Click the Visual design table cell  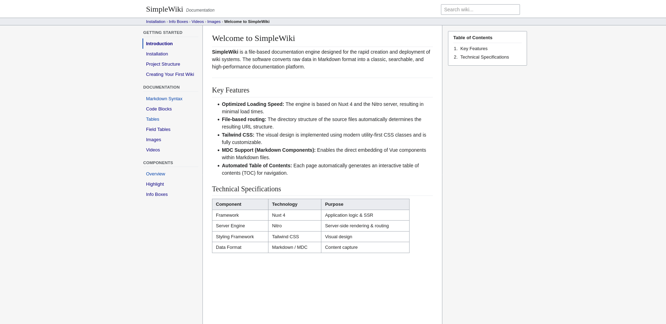[x=365, y=237]
